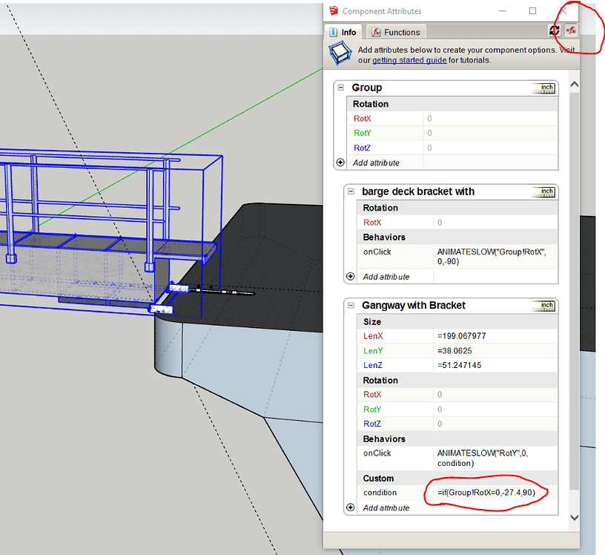Click the refresh attributes icon in the toolbar
The image size is (605, 555).
pyautogui.click(x=555, y=30)
